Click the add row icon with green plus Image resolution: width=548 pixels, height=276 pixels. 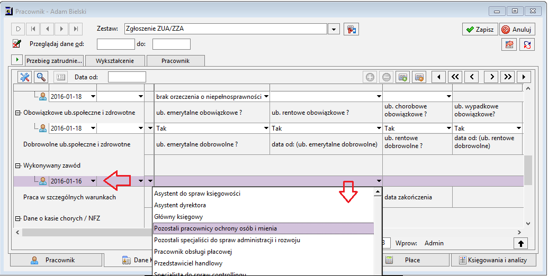[x=403, y=77]
